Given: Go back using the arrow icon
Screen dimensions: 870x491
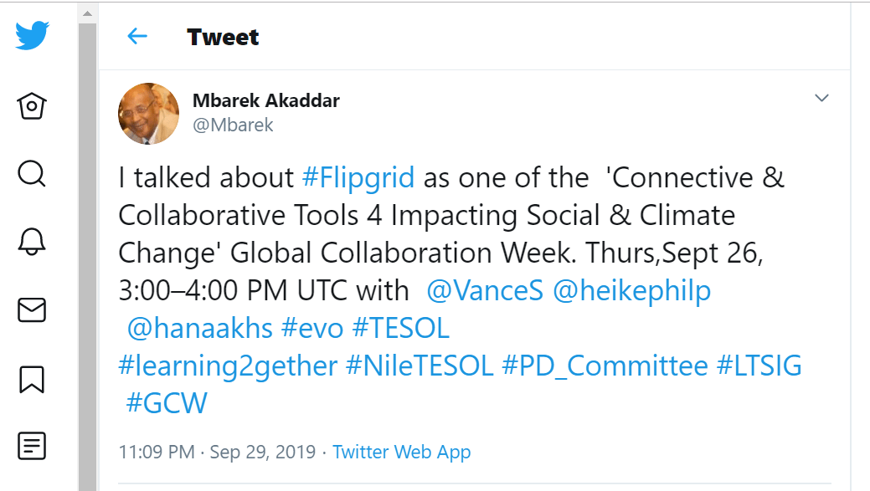Looking at the screenshot, I should point(137,36).
